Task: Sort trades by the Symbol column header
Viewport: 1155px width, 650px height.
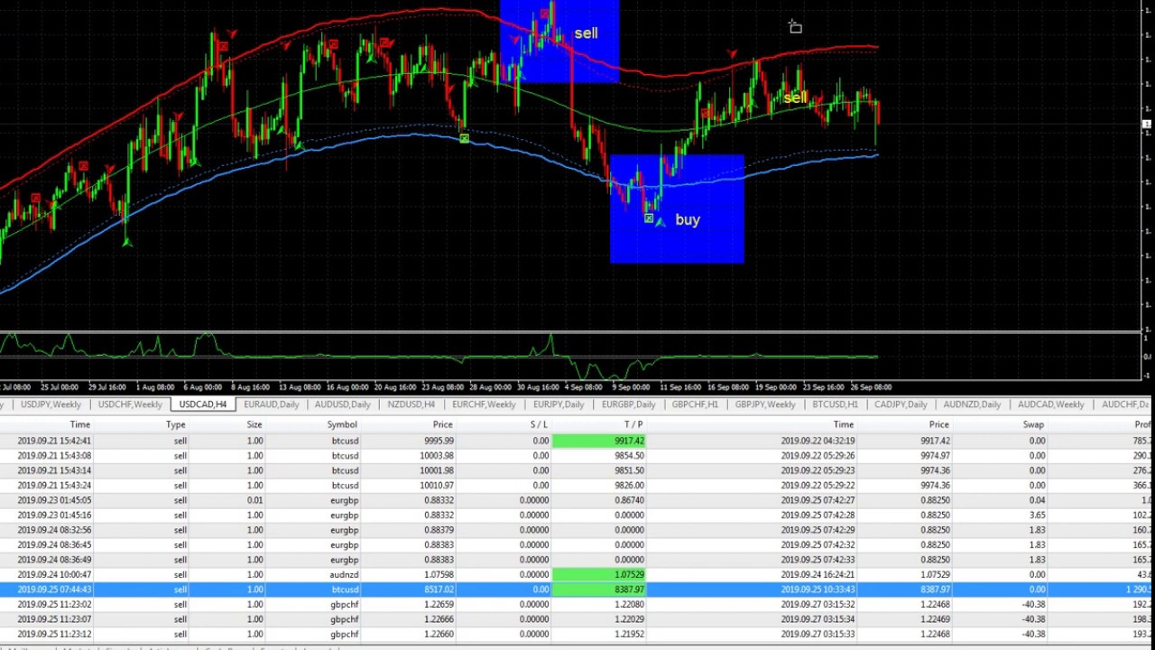Action: click(342, 424)
